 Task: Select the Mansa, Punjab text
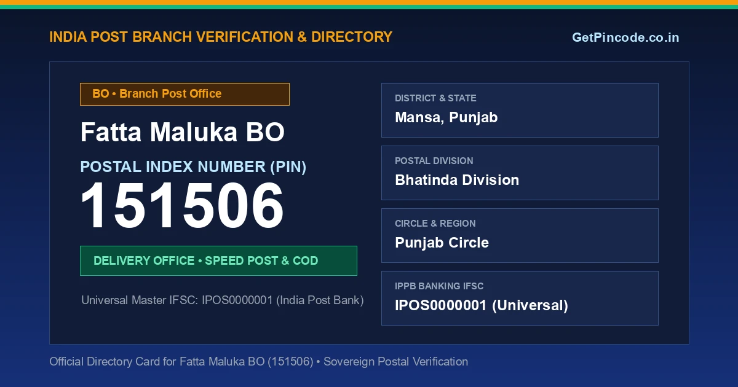[446, 117]
